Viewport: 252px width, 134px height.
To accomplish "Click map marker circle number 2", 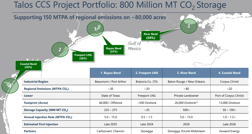I will pyautogui.click(x=60, y=50).
